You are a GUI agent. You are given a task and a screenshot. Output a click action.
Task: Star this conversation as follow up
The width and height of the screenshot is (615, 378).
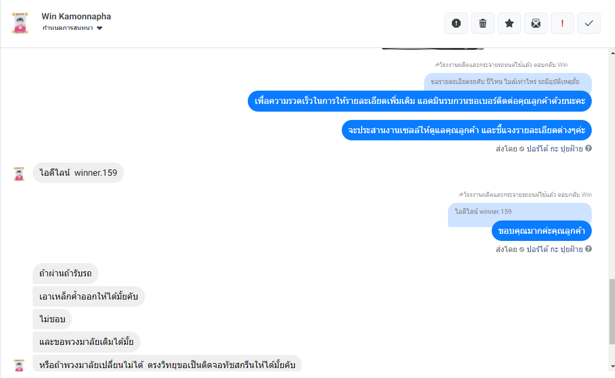[x=509, y=23]
